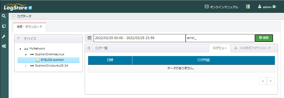Open the list menu icon in header
284x98 pixels.
pyautogui.click(x=248, y=7)
